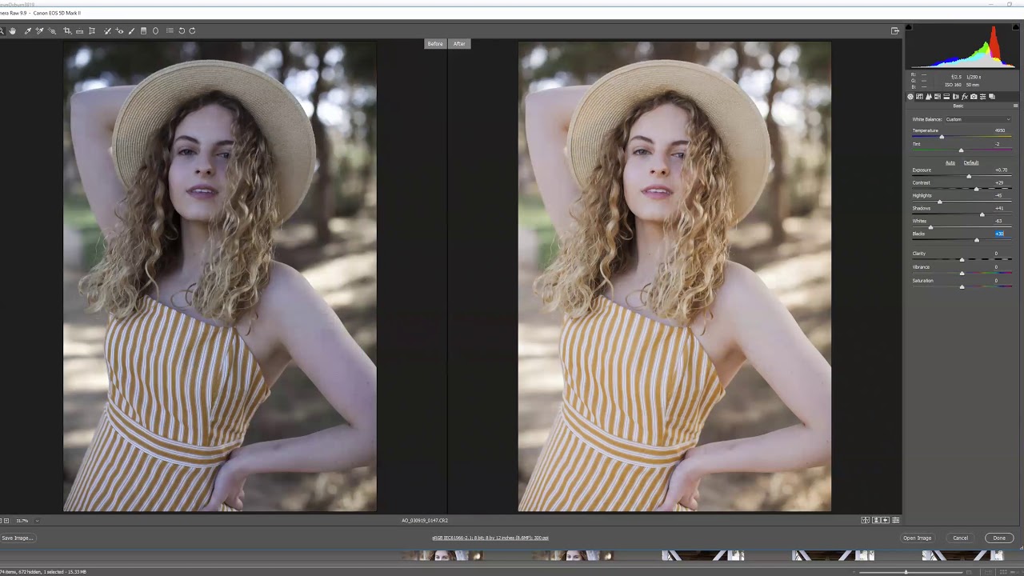This screenshot has width=1024, height=576.
Task: Adjust the Vibrance slider handle
Action: pyautogui.click(x=962, y=273)
